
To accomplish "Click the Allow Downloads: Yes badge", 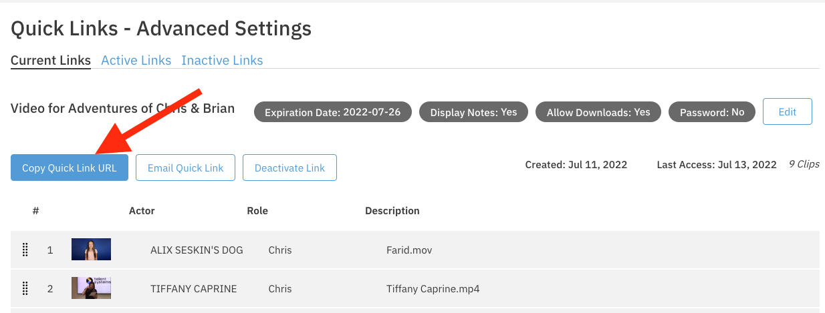I will point(598,112).
